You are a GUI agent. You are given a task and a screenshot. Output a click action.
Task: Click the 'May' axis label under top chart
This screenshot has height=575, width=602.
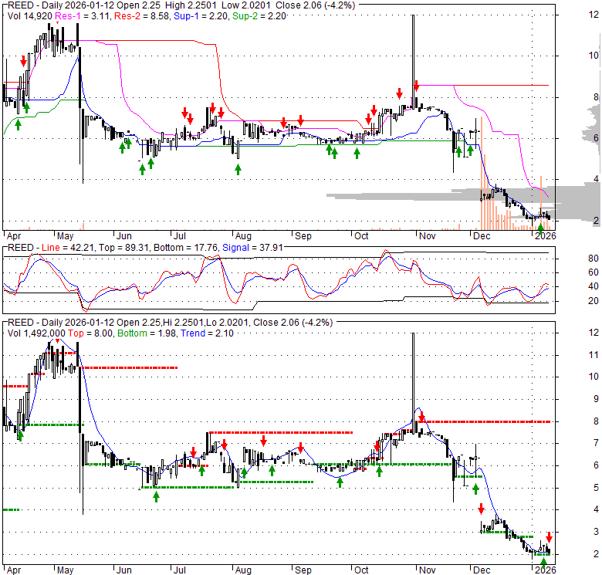point(66,235)
